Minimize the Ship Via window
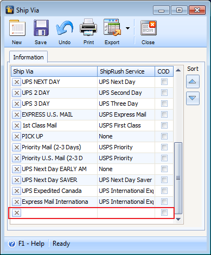This screenshot has width=211, height=255. 161,10
